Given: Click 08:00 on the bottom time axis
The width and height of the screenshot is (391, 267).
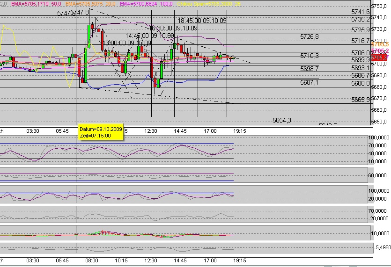Looking at the screenshot, I should [x=91, y=260].
